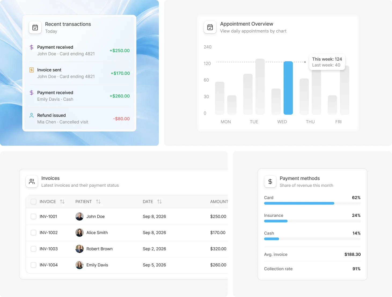Check the INV-1002 row checkbox
392x297 pixels.
[34, 233]
